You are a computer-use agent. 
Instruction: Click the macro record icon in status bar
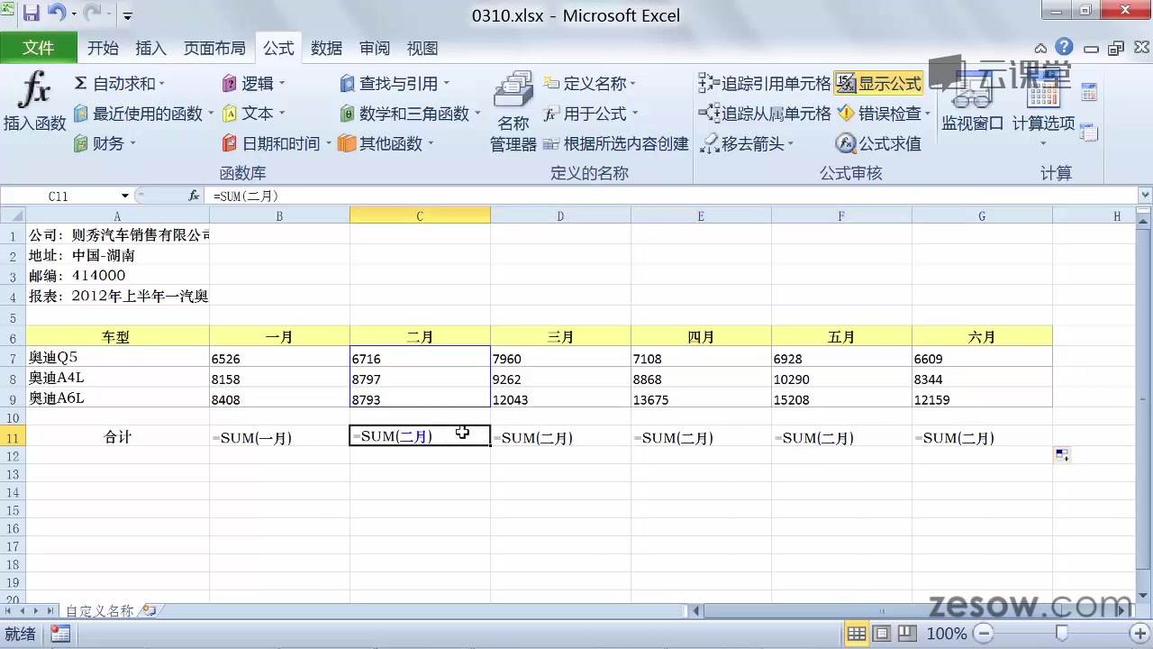pyautogui.click(x=60, y=634)
